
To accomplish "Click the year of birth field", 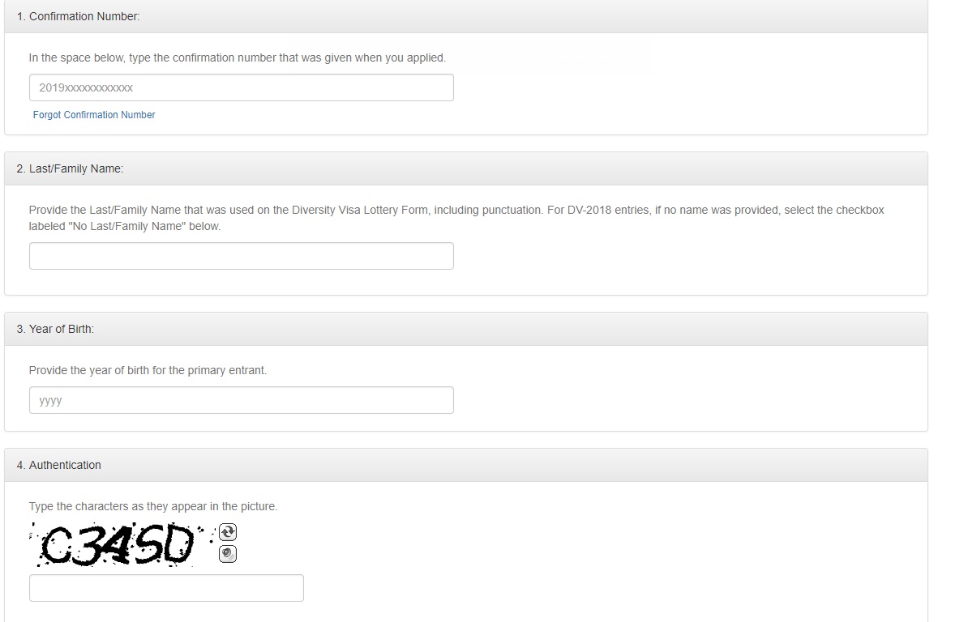I will (x=241, y=400).
